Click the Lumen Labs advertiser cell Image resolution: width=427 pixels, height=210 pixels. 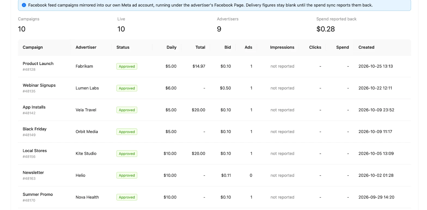(x=87, y=88)
